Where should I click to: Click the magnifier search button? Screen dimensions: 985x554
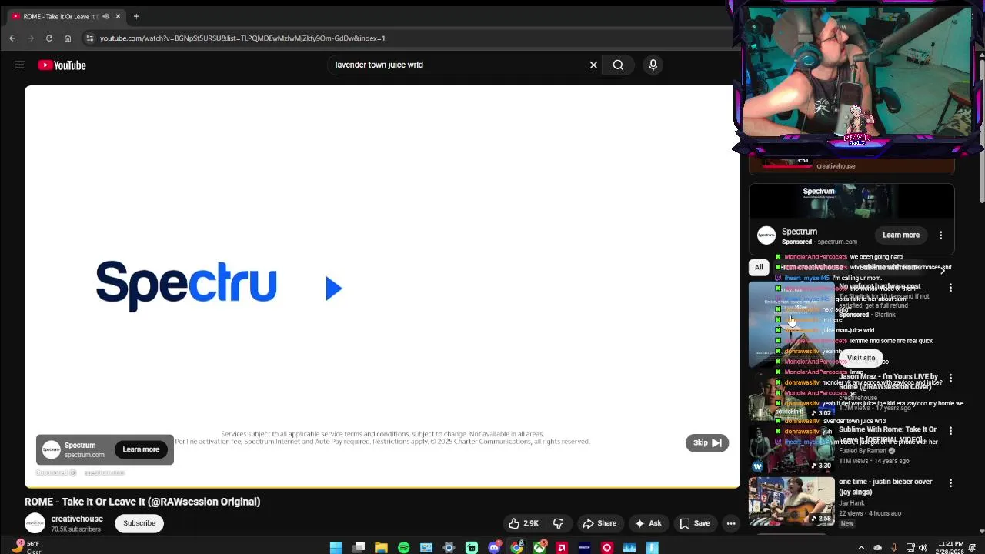pyautogui.click(x=618, y=65)
